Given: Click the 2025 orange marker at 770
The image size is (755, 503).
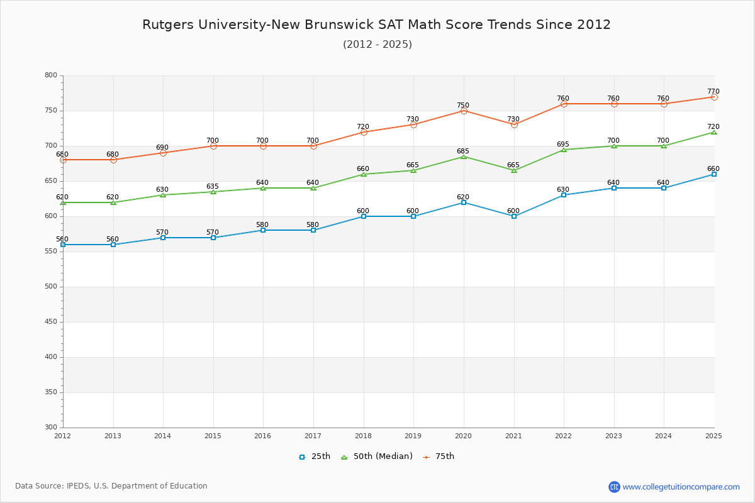Looking at the screenshot, I should [714, 97].
